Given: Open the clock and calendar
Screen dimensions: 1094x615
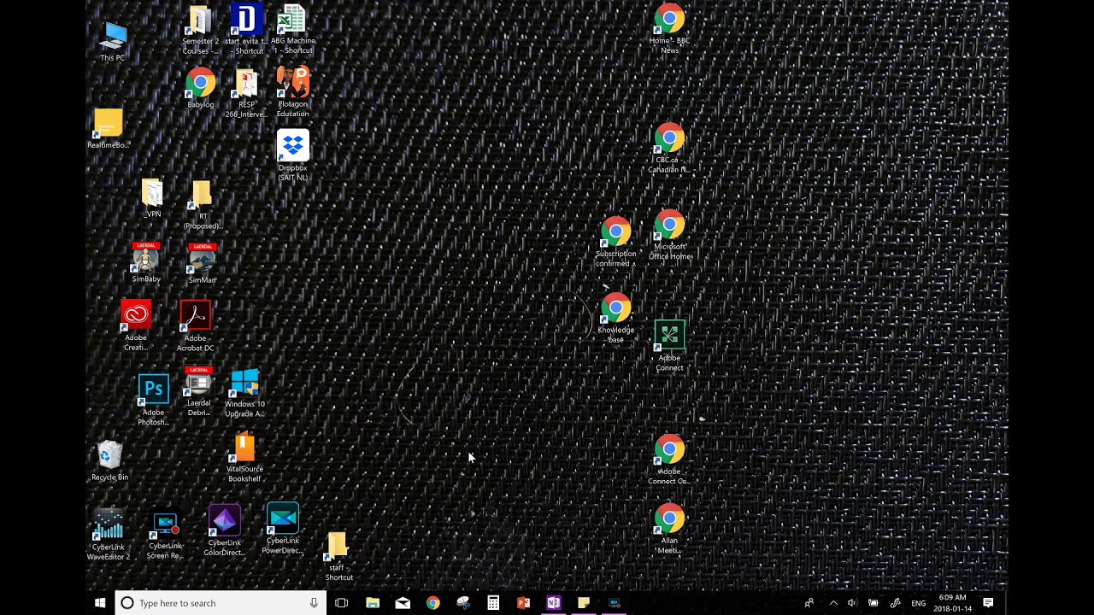Looking at the screenshot, I should (952, 603).
